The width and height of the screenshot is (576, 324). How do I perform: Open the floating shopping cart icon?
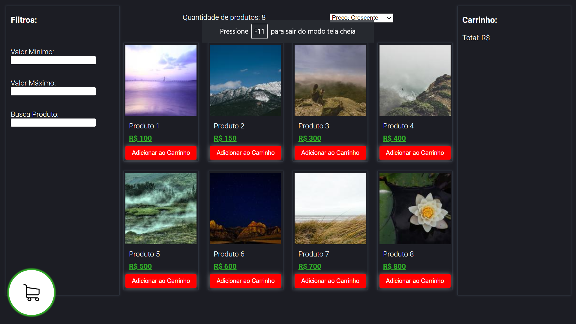tap(31, 292)
